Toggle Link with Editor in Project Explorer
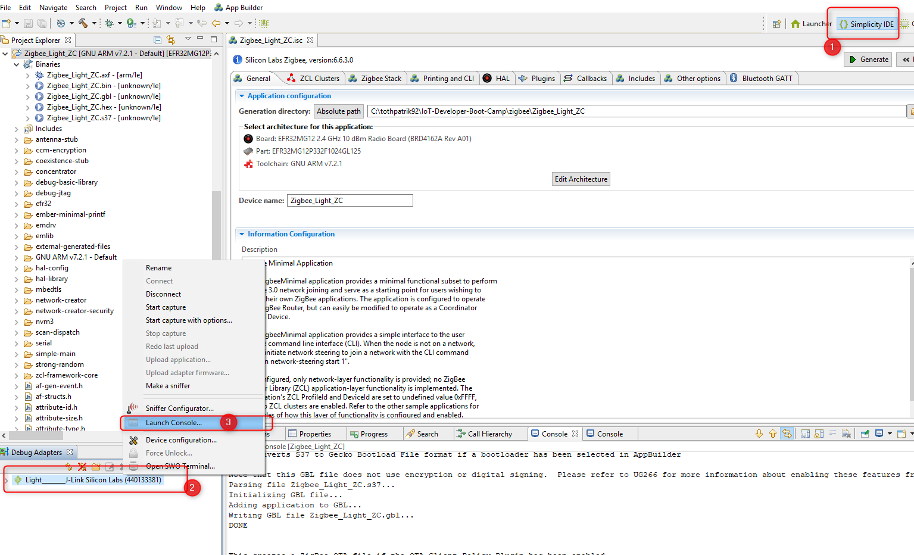This screenshot has width=914, height=555. coord(171,40)
